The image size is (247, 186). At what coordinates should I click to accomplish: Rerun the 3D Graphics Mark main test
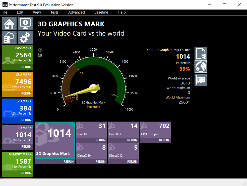click(69, 162)
